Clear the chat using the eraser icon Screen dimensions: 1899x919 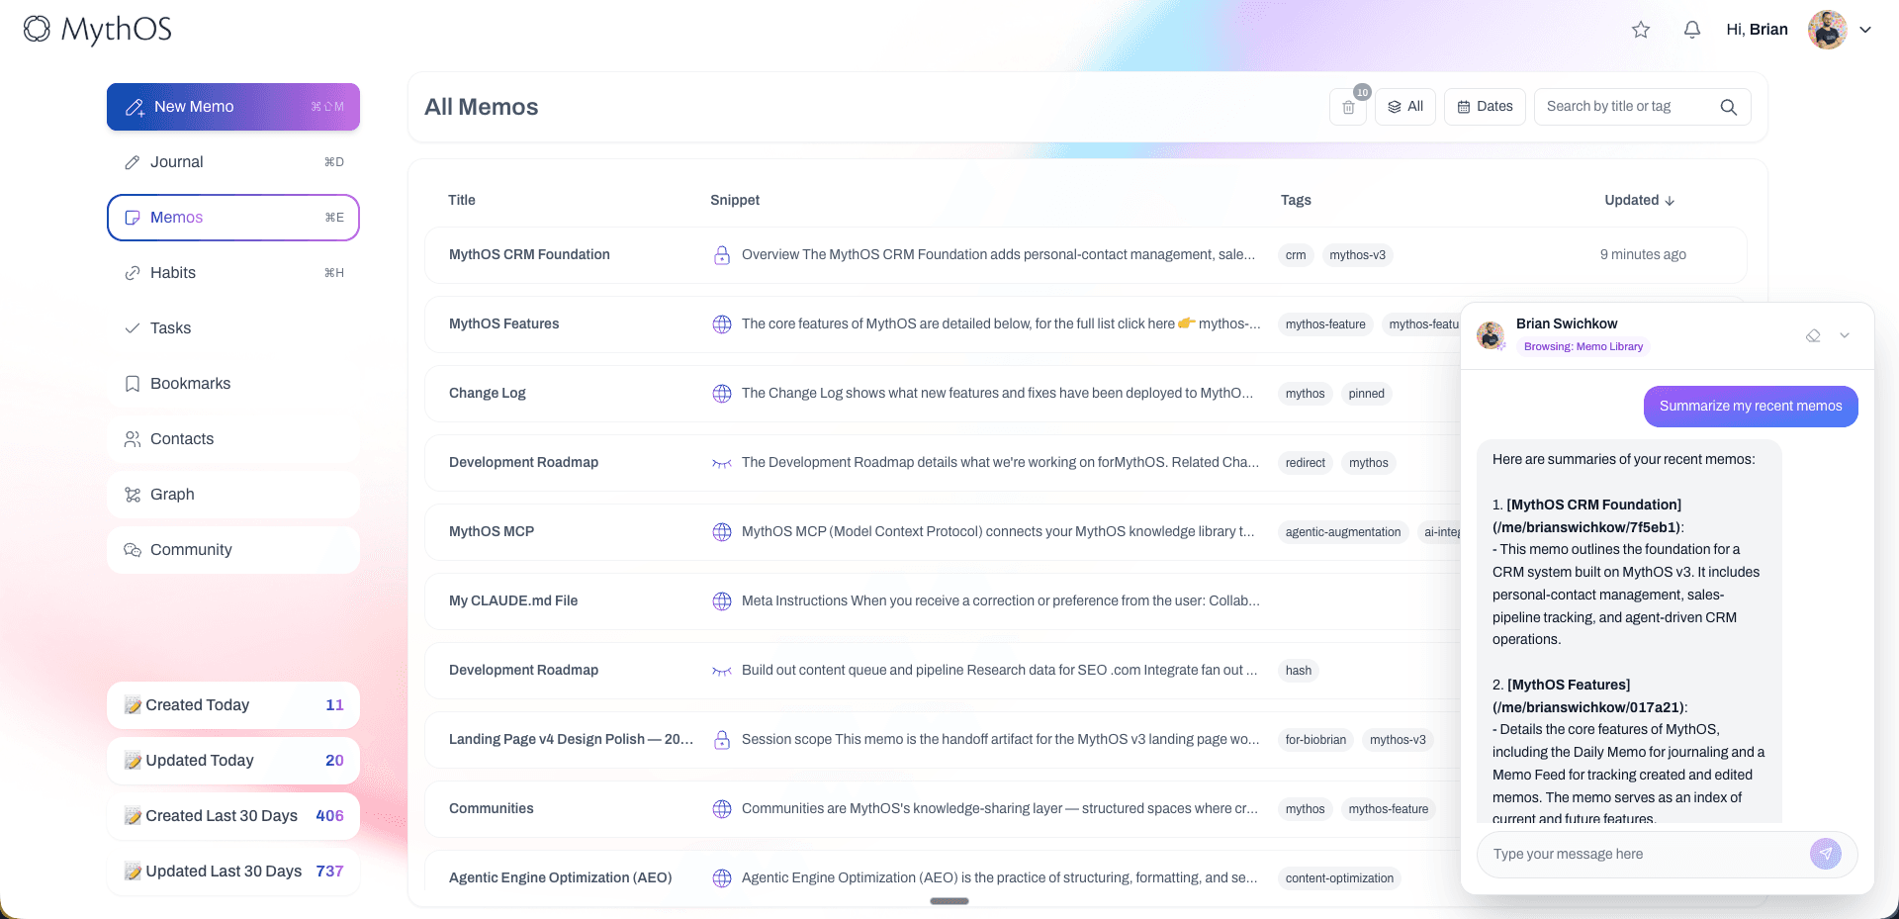click(1813, 335)
